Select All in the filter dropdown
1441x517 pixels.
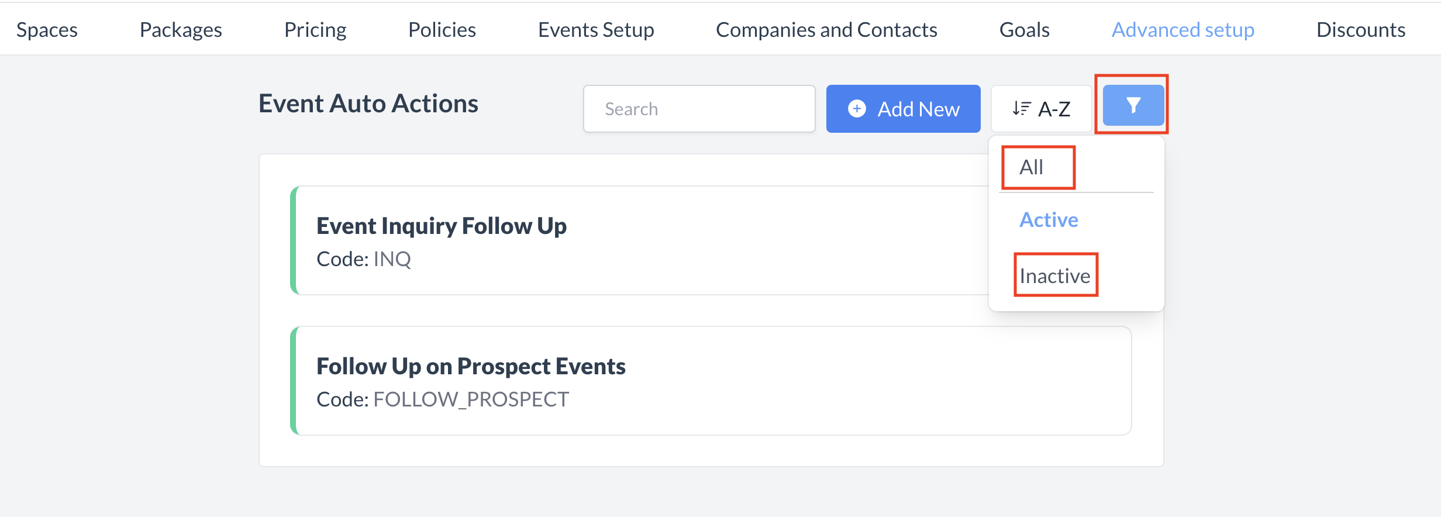pos(1037,167)
